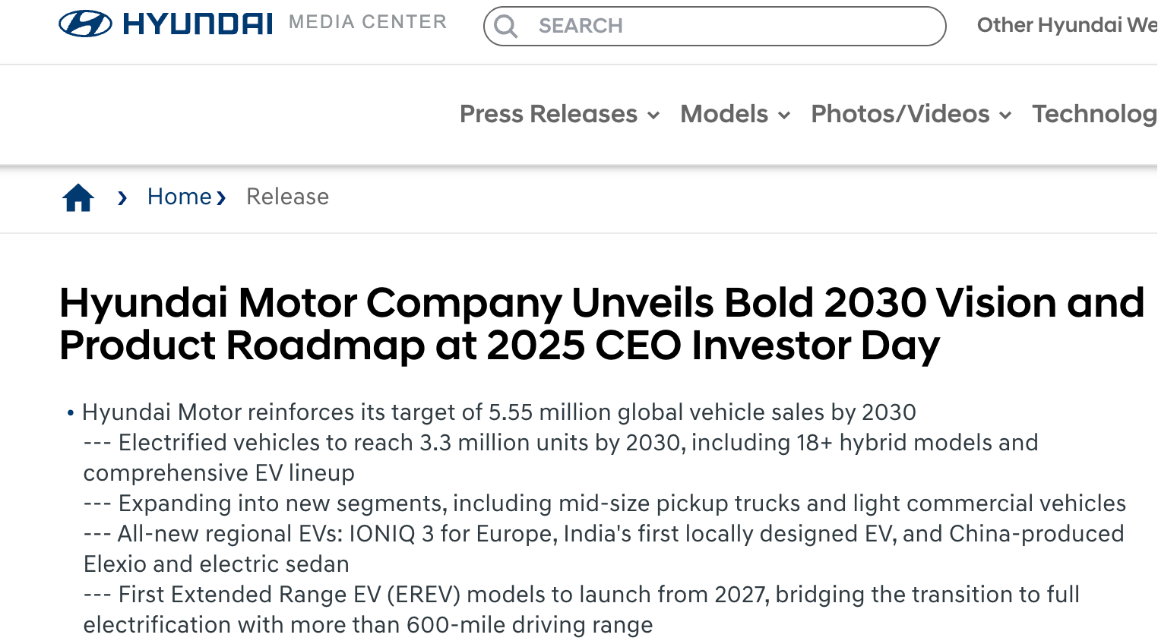Click the HYUNDAI wordmark
This screenshot has height=644, width=1158.
coord(198,24)
